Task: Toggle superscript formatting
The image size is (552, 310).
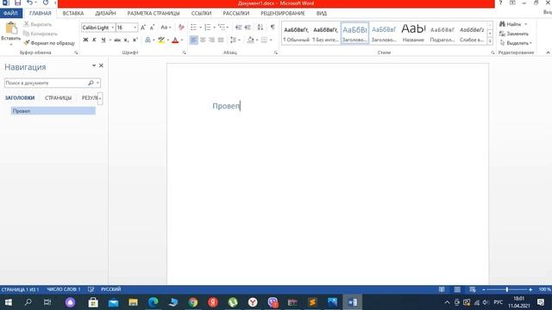Action: [x=135, y=40]
